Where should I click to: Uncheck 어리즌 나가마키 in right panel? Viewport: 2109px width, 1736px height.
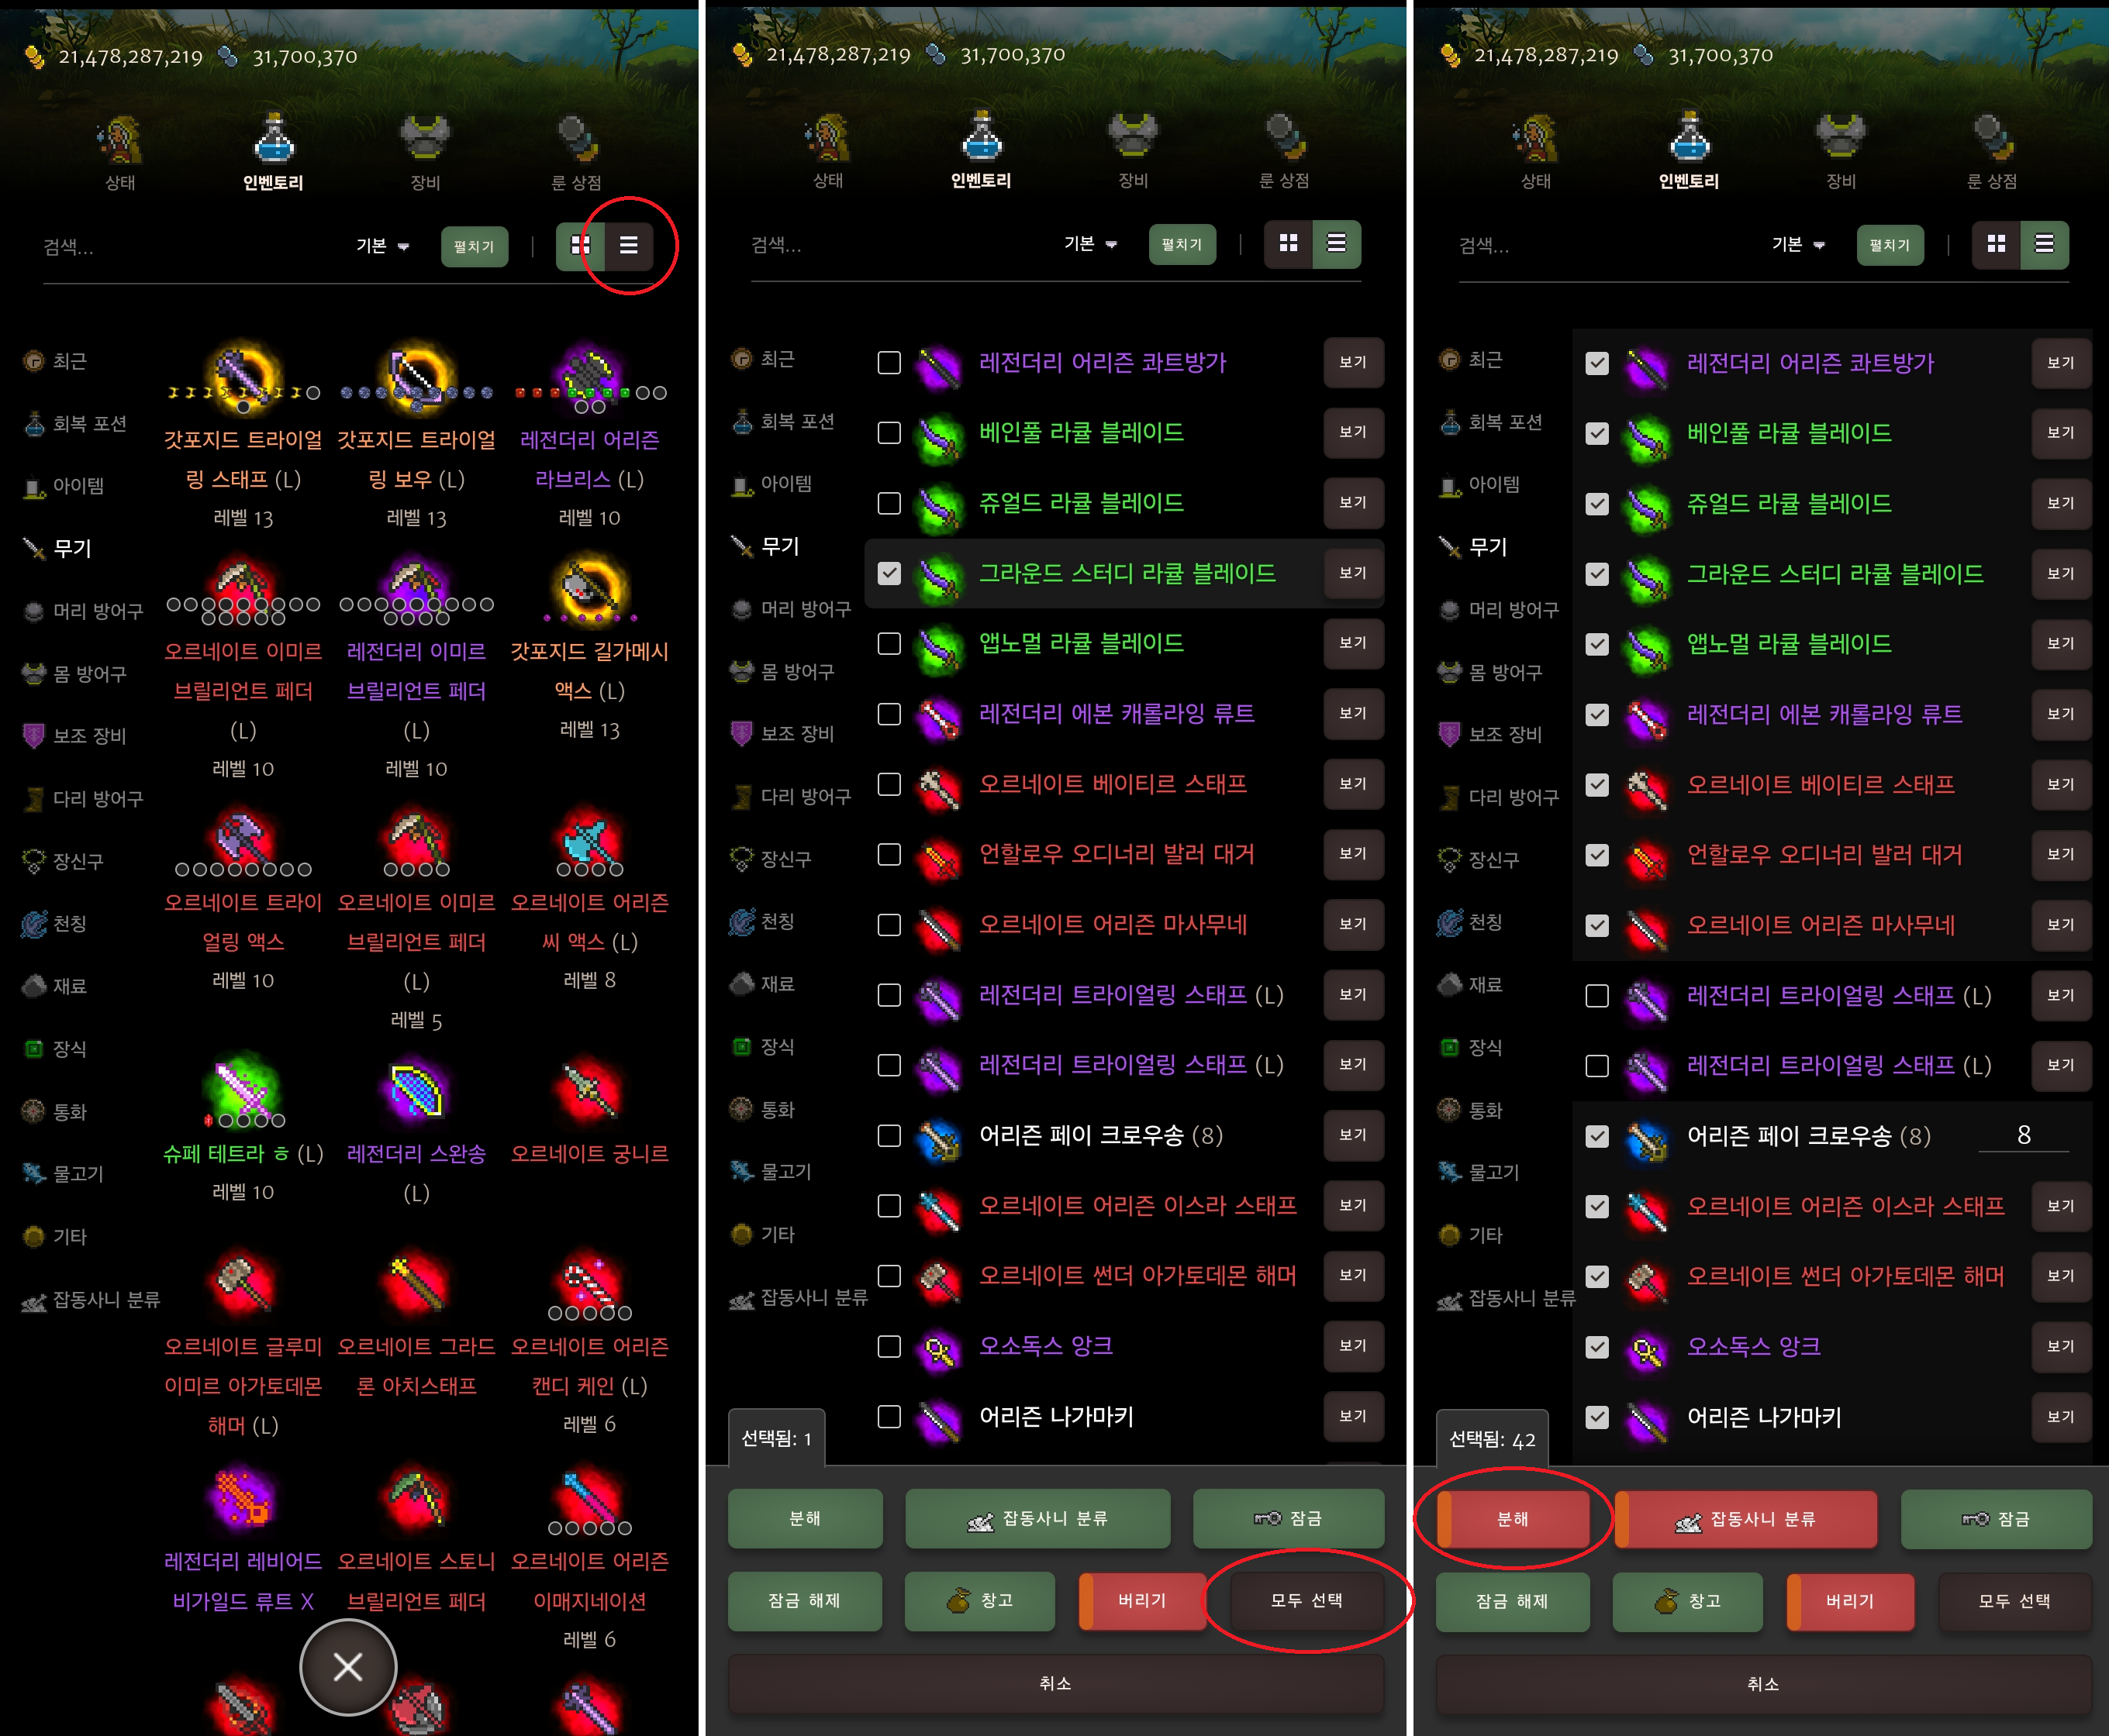pos(1598,1417)
